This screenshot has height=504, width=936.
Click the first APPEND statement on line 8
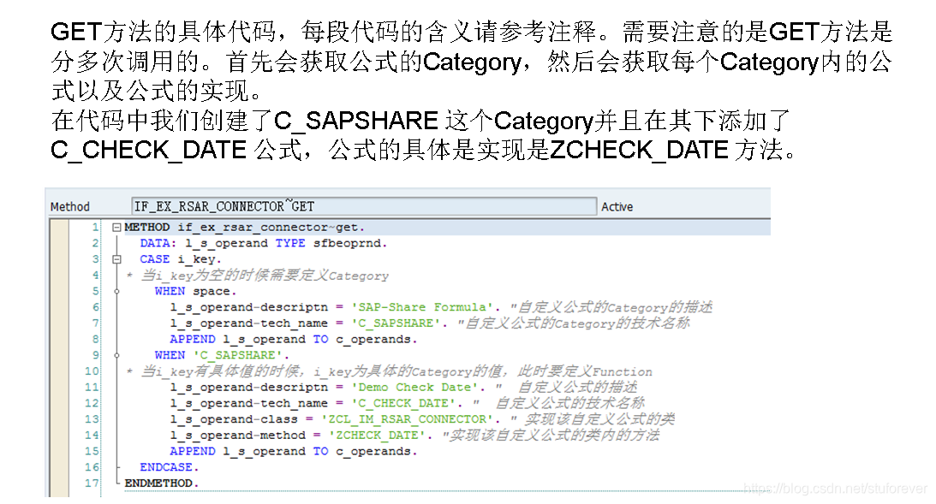[x=293, y=340]
